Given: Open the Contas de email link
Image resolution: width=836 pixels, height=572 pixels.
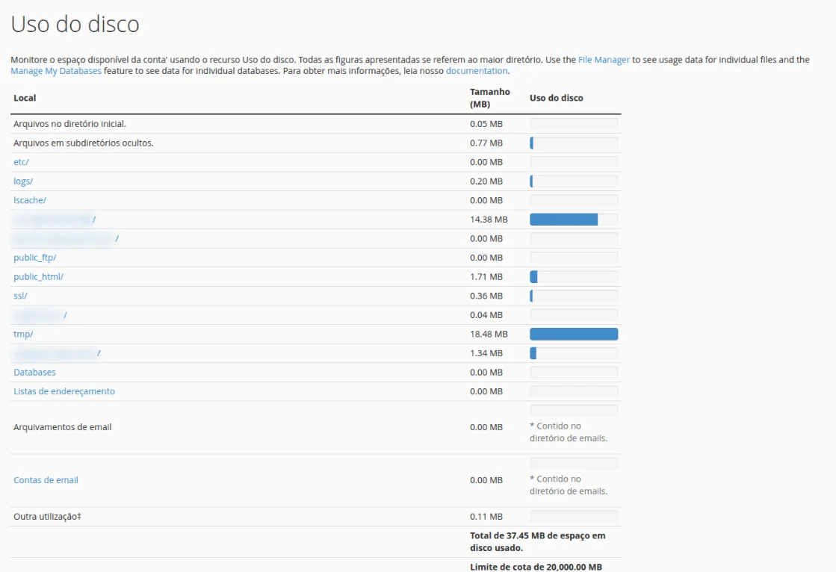Looking at the screenshot, I should pos(46,479).
